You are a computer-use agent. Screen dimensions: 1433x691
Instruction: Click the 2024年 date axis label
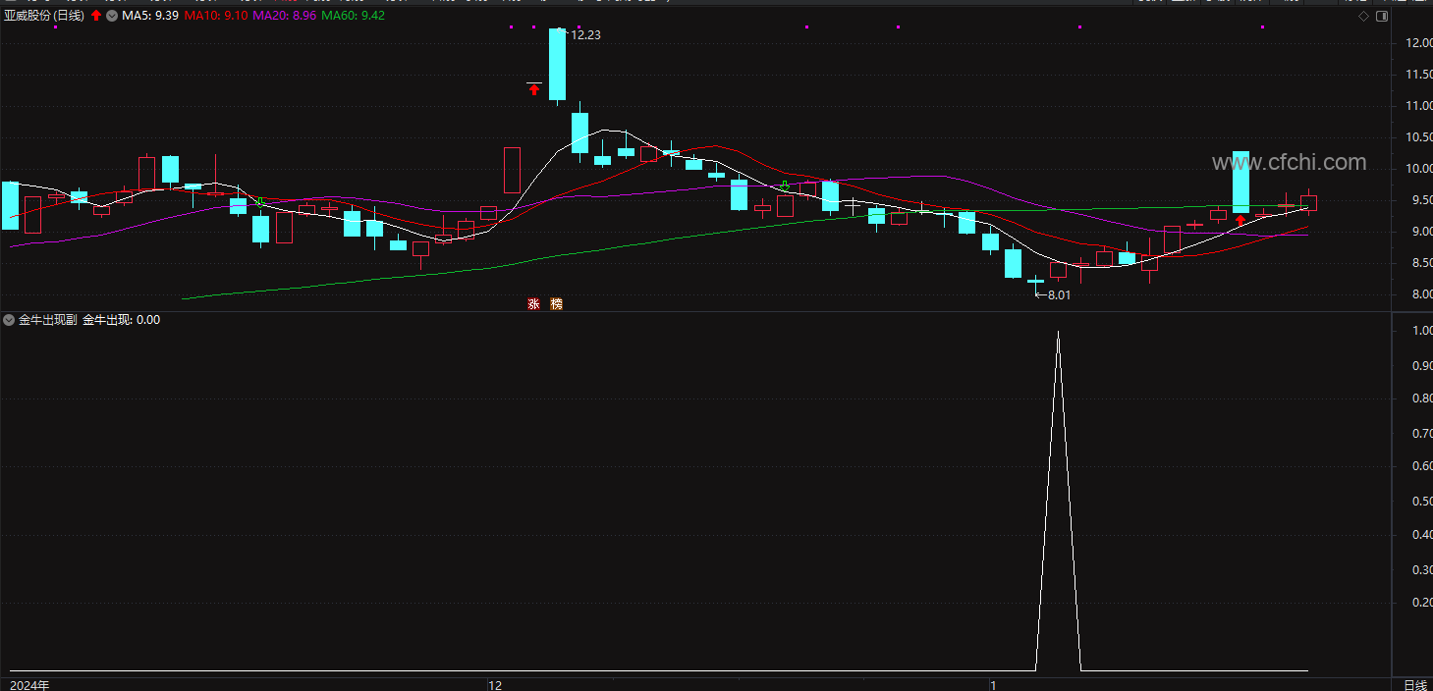click(29, 684)
